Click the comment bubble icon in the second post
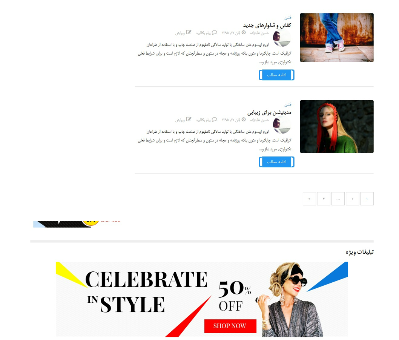This screenshot has height=340, width=399. 215,119
